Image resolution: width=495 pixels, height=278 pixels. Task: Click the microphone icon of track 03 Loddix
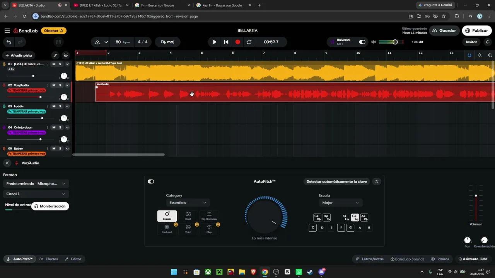pyautogui.click(x=4, y=106)
